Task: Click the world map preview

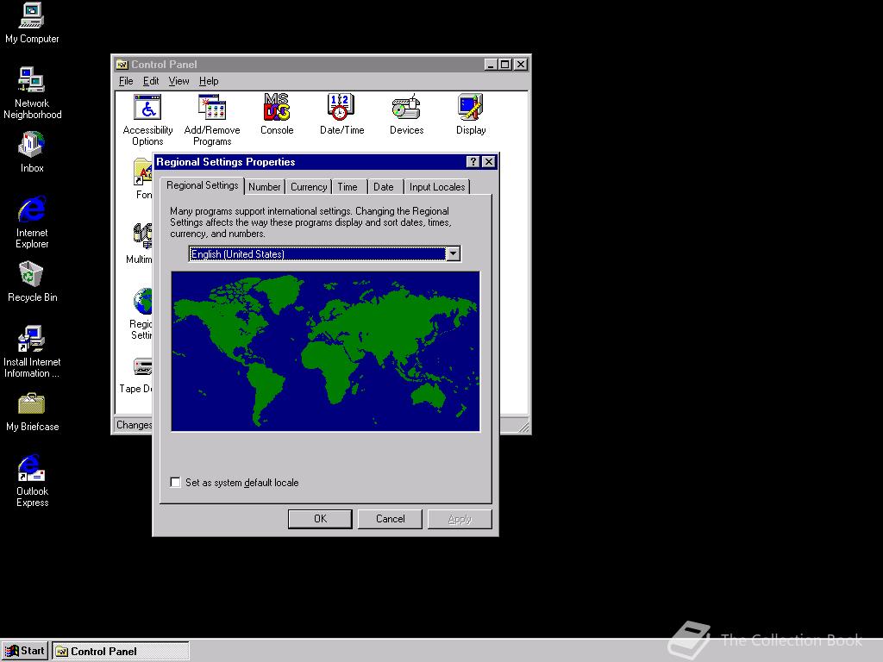Action: [325, 351]
